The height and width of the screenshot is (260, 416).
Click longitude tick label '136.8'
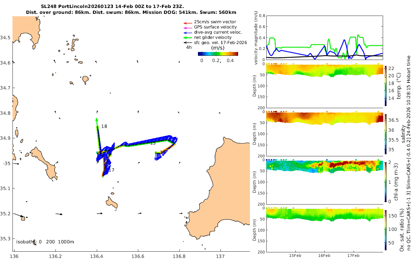tap(180, 257)
